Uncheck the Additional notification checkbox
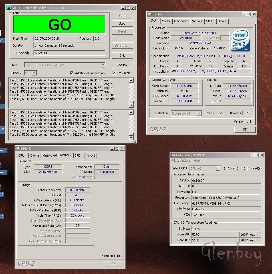Viewport: 272px width, 274px height. [x=72, y=73]
